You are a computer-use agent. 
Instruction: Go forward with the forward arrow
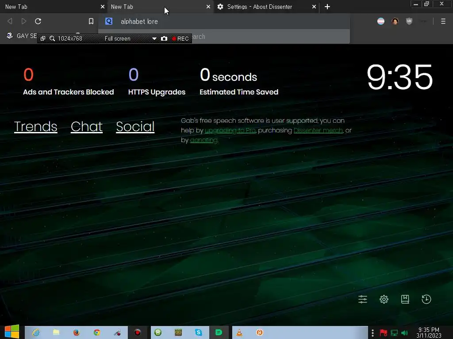coord(24,21)
